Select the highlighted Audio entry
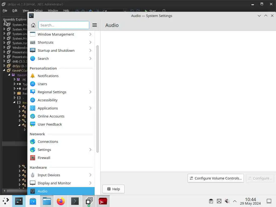Screen dimensions: 276x207 click(61, 191)
